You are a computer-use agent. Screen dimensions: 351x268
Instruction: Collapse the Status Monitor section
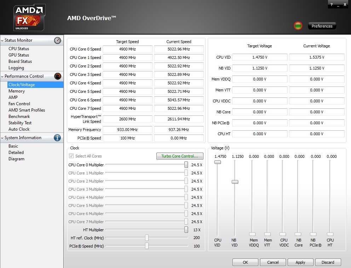pos(2,40)
